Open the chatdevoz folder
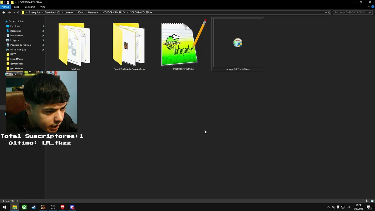This screenshot has height=211, width=375. pyautogui.click(x=75, y=44)
